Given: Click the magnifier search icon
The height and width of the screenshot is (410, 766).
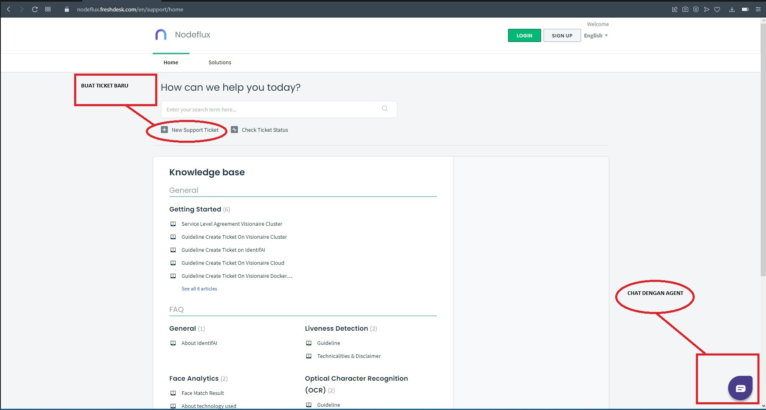Looking at the screenshot, I should click(385, 109).
